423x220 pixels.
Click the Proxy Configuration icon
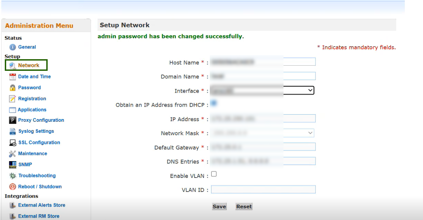[13, 120]
